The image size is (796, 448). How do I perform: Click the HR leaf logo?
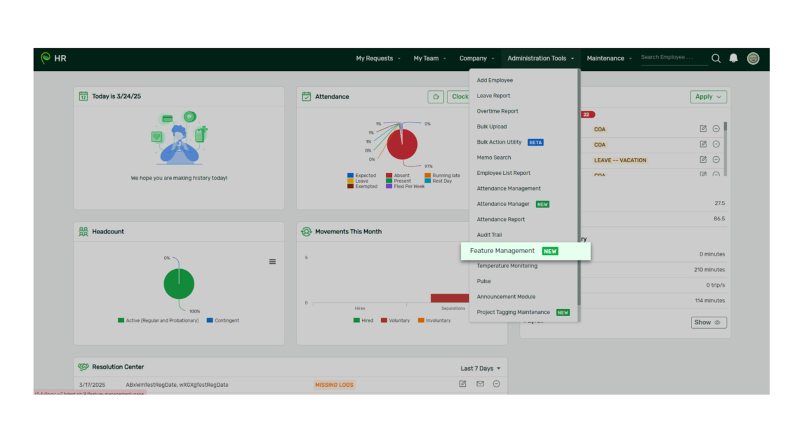(46, 58)
